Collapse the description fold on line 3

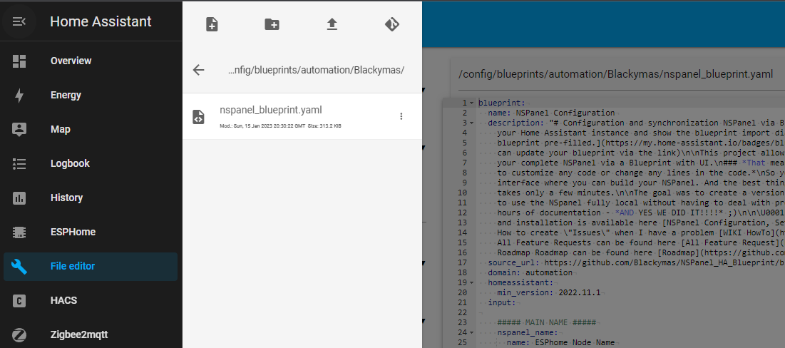click(x=471, y=123)
